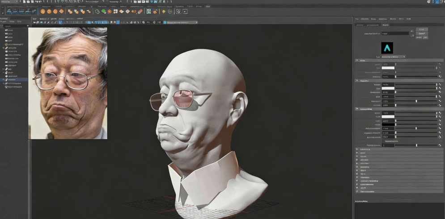Select the green-framed square shelf icon
The image size is (445, 219).
click(x=148, y=11)
